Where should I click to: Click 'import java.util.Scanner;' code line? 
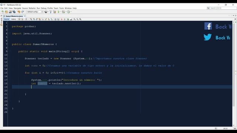pyautogui.click(x=32, y=34)
